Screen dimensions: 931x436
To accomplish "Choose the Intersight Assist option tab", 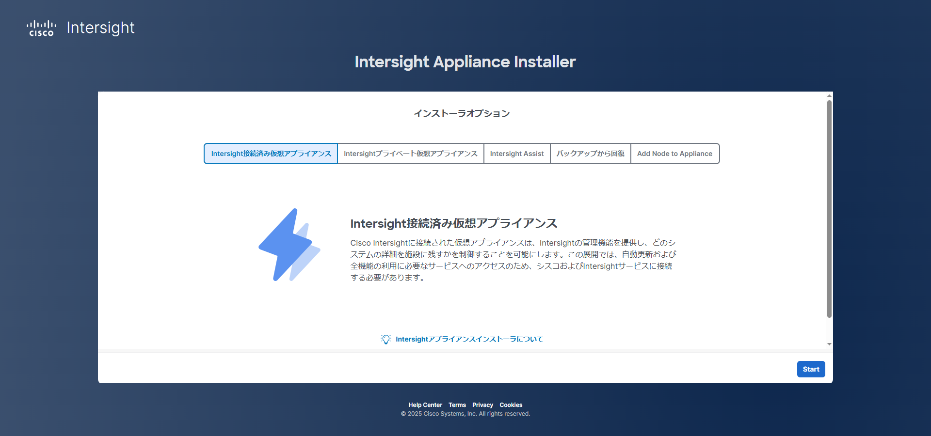I will pos(517,154).
